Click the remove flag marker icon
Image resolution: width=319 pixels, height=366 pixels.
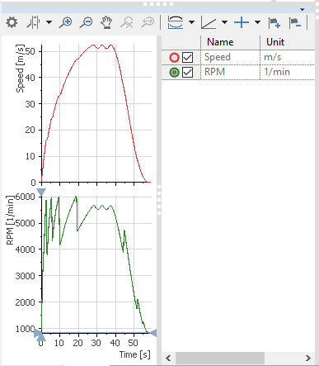(295, 23)
